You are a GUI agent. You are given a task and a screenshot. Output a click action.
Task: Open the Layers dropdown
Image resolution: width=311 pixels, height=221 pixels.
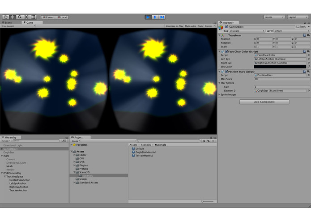click(274, 17)
